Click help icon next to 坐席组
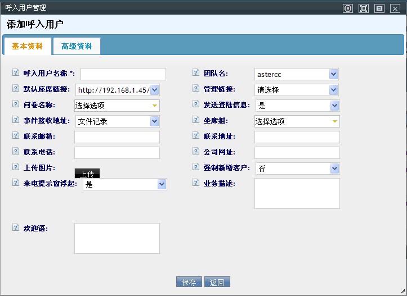Viewport: 407px width, 296px height. [x=196, y=120]
